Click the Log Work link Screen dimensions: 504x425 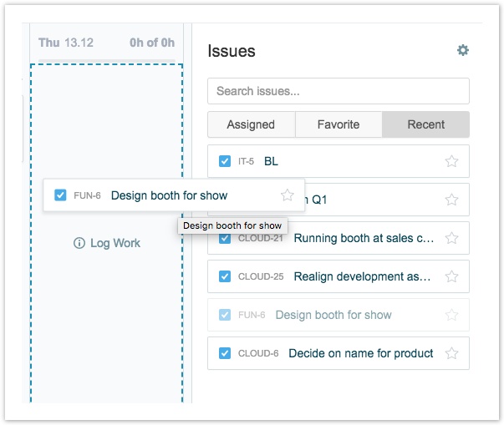[x=115, y=244]
